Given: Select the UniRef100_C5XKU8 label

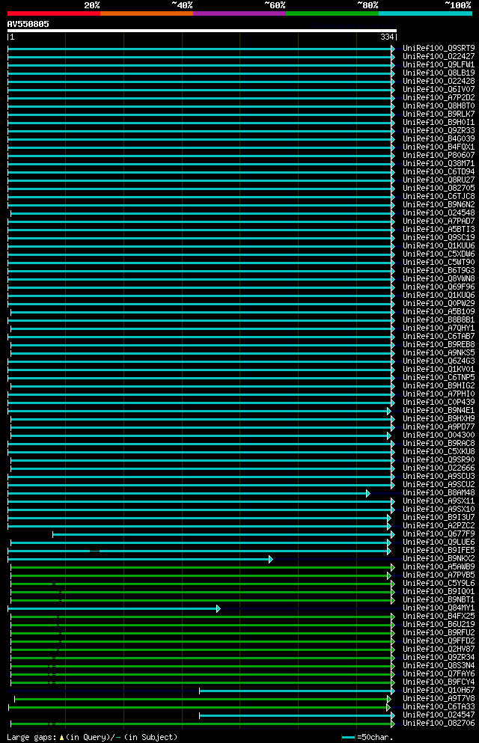Looking at the screenshot, I should click(439, 452).
